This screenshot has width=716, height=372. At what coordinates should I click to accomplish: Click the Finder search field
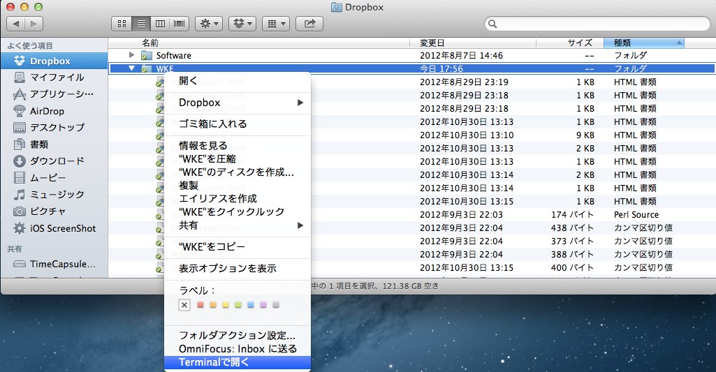pyautogui.click(x=597, y=24)
